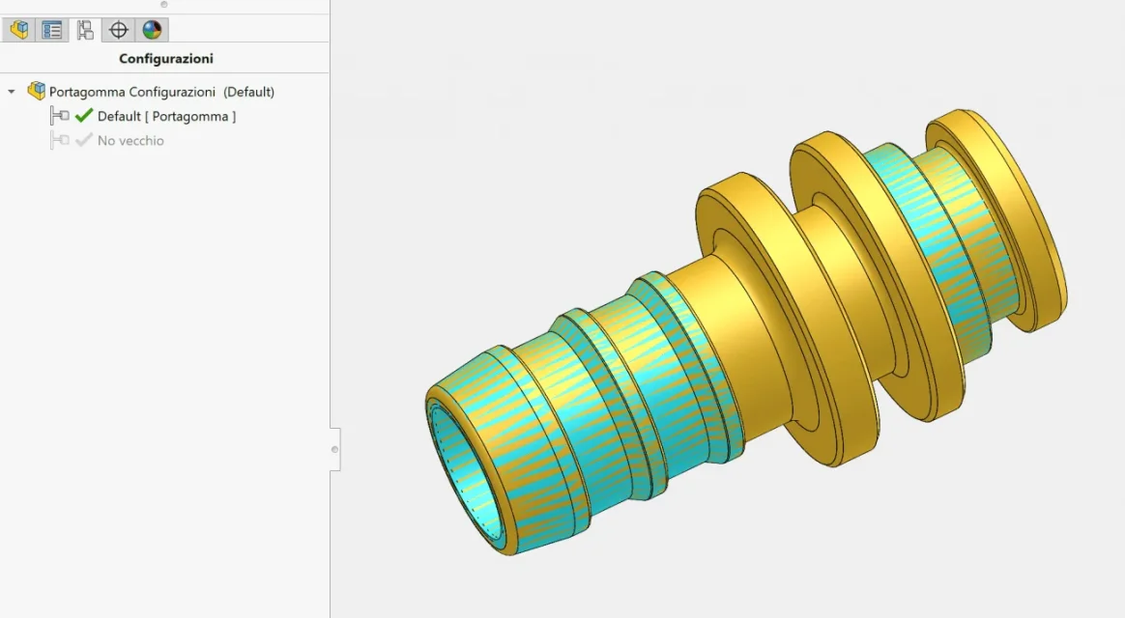Click the green checkmark of Default configuration
This screenshot has height=618, width=1125.
coord(84,115)
